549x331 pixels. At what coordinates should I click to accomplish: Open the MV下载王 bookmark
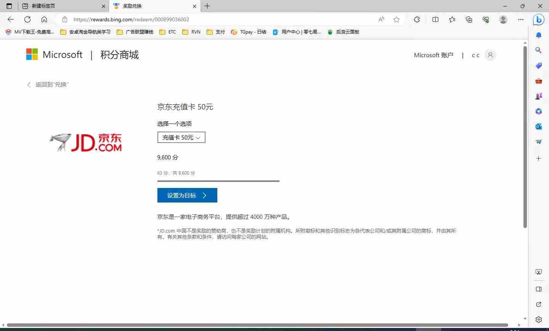pos(30,32)
